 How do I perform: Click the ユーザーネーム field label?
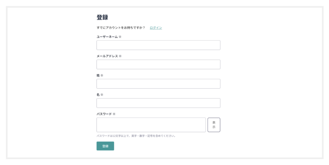click(107, 37)
